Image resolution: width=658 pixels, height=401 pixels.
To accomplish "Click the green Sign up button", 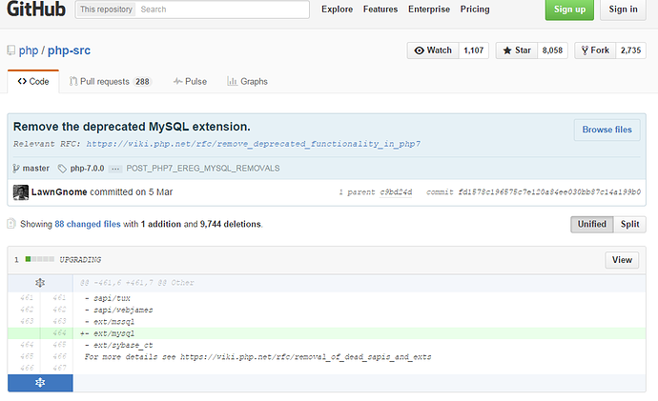I will (569, 10).
